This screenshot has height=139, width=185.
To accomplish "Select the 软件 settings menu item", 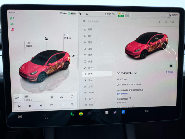I will pyautogui.click(x=97, y=74).
